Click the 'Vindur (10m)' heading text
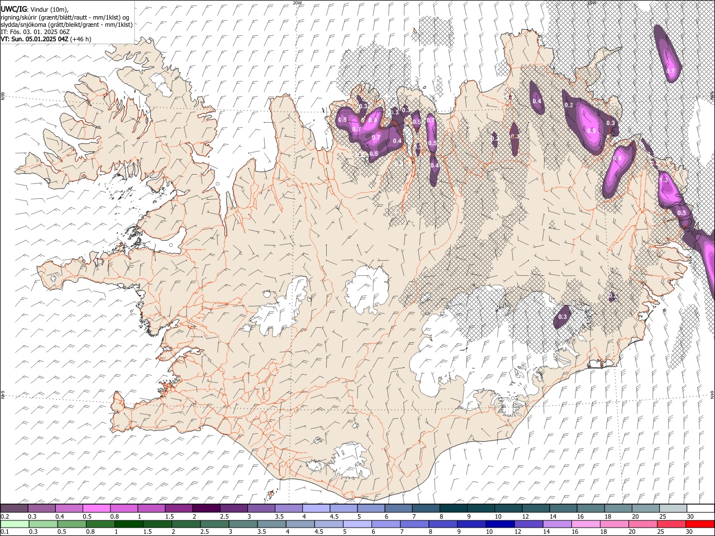Screen dimensions: 715x536 point(49,9)
